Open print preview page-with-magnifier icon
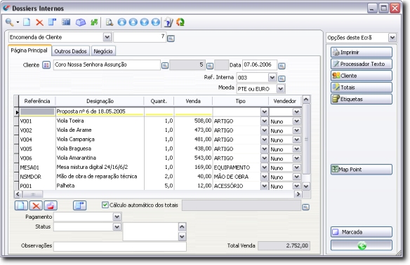This screenshot has height=265, width=410. click(x=110, y=22)
